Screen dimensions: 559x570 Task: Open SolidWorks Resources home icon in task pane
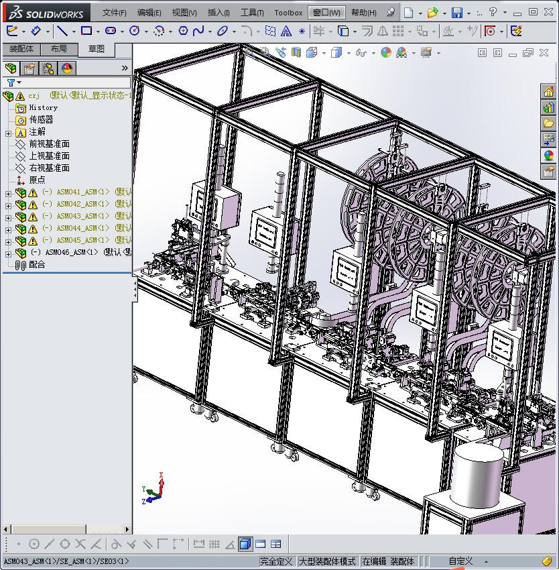(548, 91)
